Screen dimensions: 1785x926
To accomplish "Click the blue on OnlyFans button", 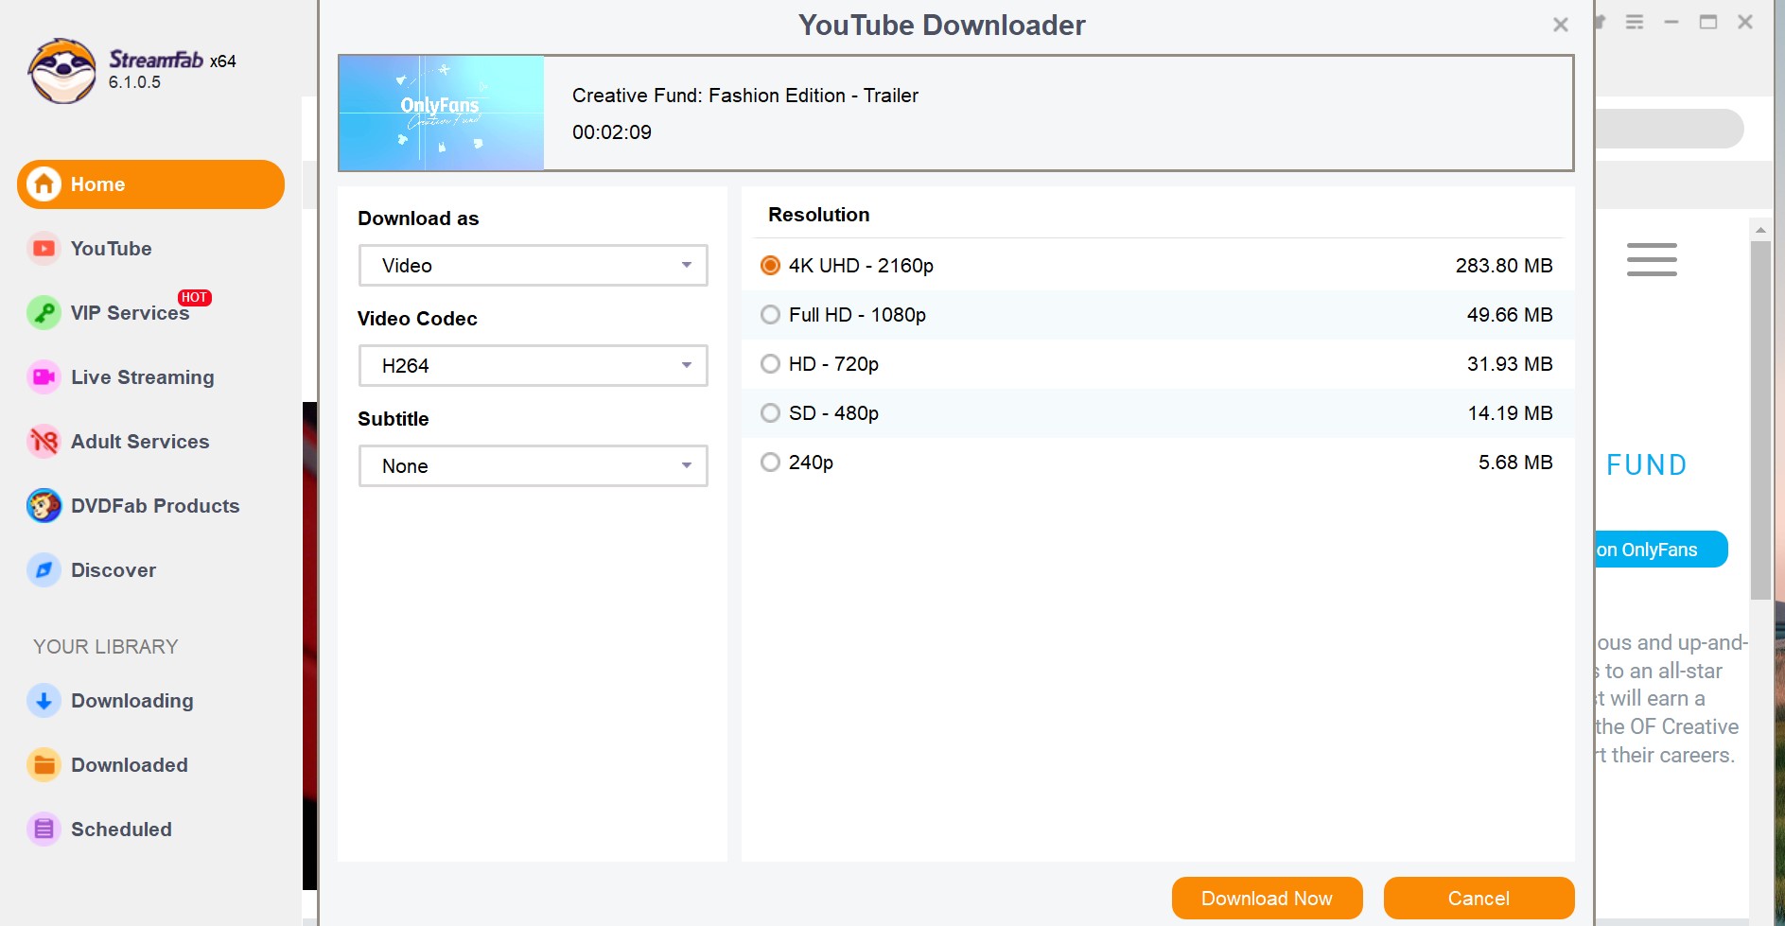I will click(x=1661, y=550).
